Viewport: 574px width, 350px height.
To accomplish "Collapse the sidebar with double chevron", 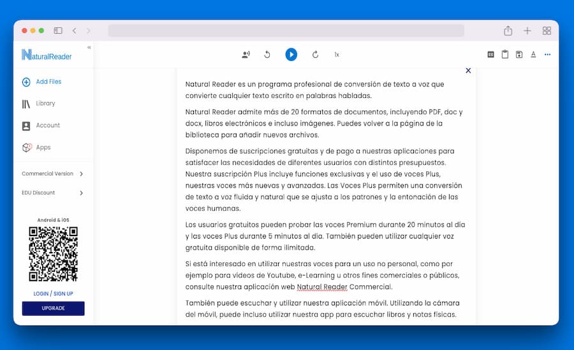I will click(x=89, y=48).
